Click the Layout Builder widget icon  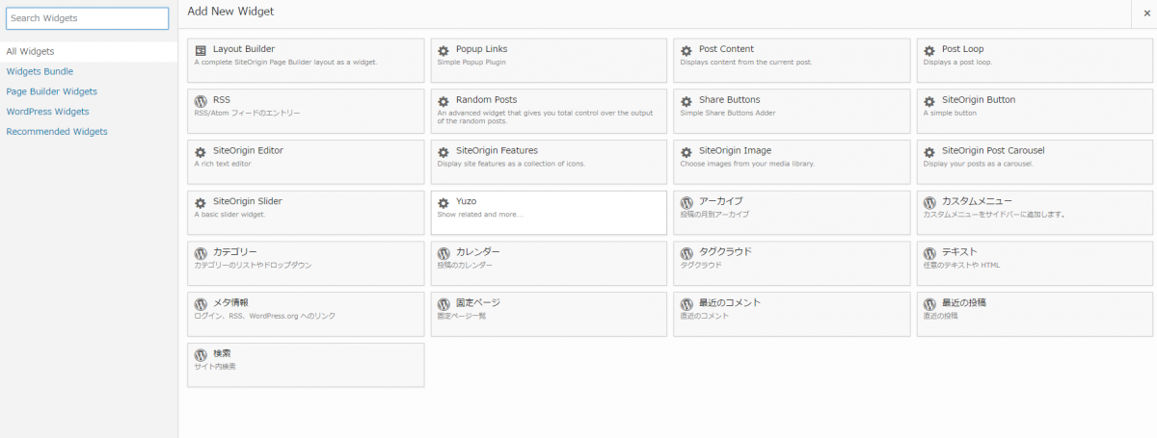[x=201, y=50]
